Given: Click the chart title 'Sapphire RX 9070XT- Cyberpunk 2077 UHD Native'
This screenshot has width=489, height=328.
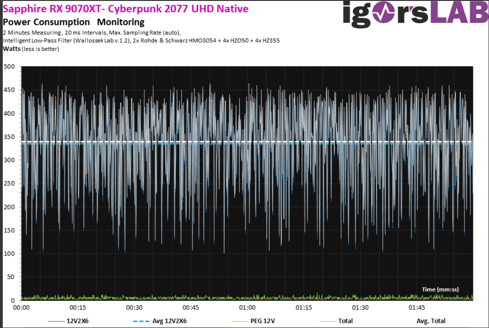Looking at the screenshot, I should tap(126, 9).
